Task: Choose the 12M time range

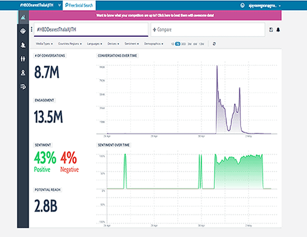Action: click(x=201, y=44)
